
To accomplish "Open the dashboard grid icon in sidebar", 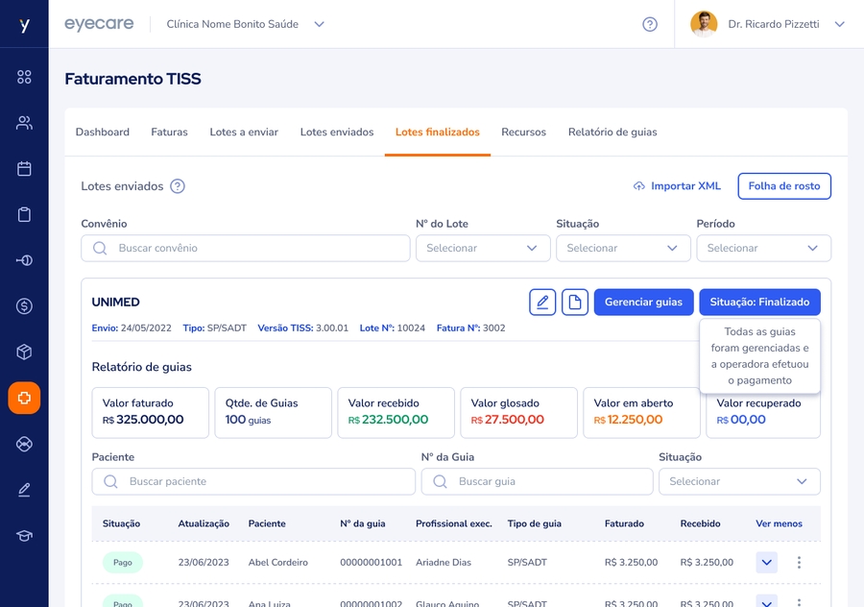I will tap(24, 77).
